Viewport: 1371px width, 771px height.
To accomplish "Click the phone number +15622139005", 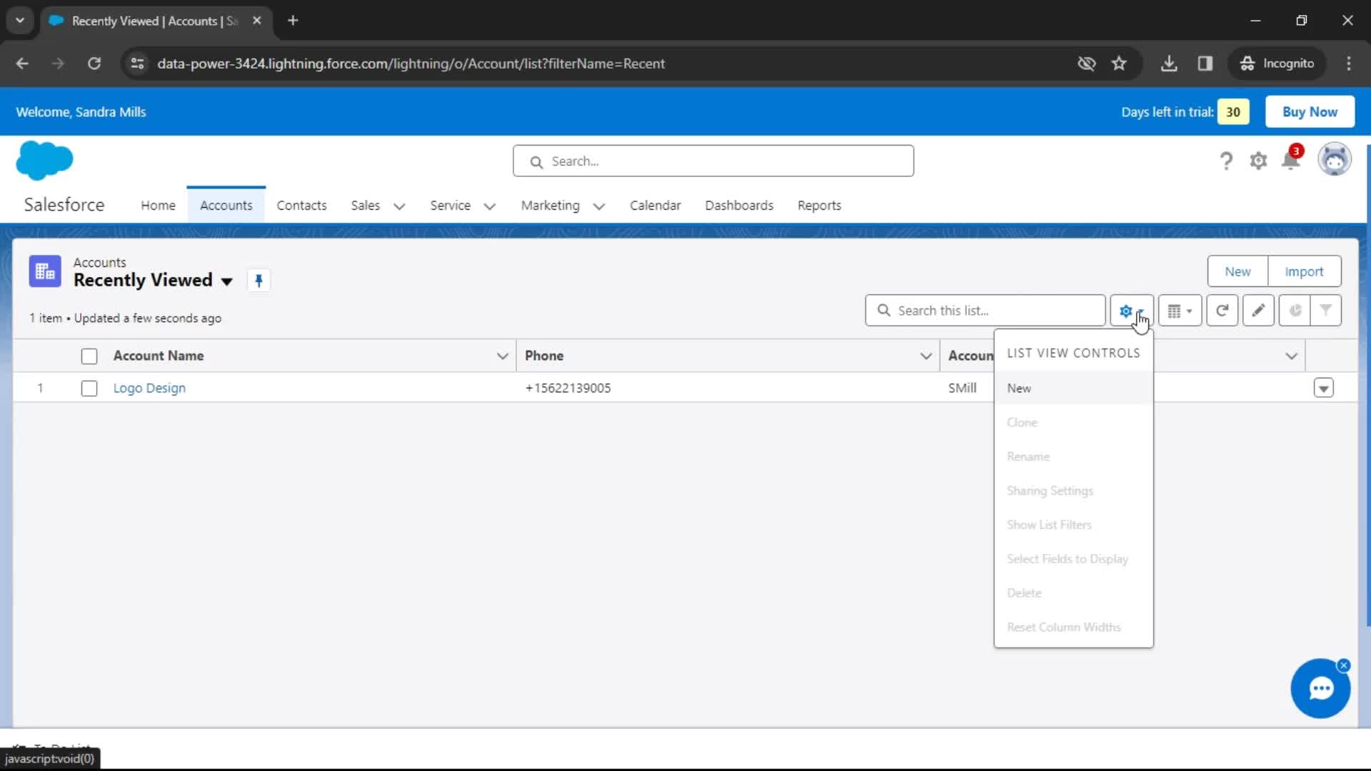I will click(x=568, y=388).
